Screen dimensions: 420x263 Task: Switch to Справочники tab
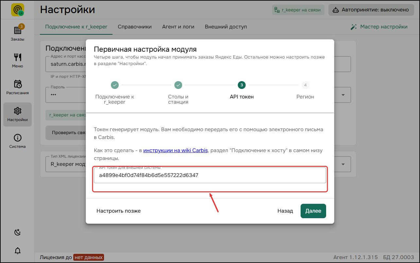[135, 27]
